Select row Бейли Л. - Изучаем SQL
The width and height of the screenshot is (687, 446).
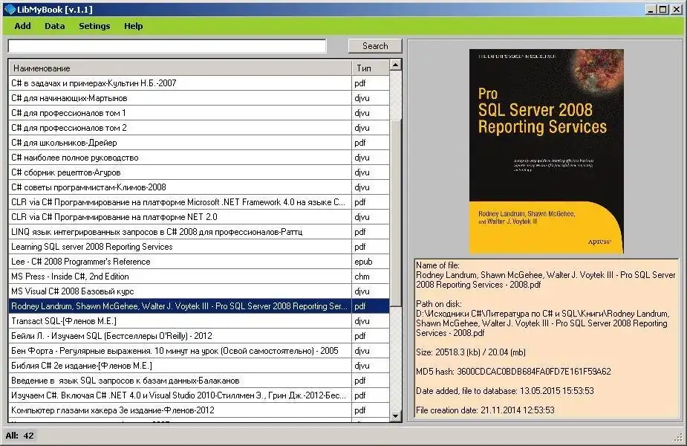pyautogui.click(x=199, y=336)
